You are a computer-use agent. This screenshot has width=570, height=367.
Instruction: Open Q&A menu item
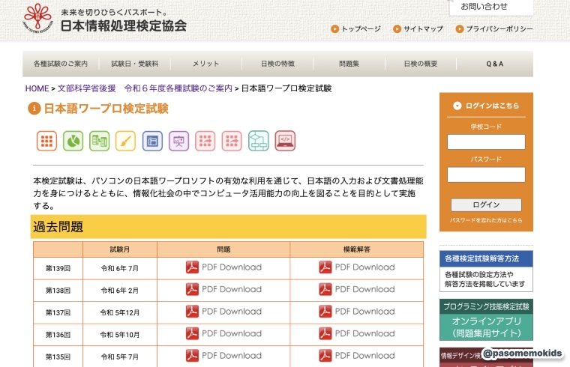click(x=495, y=64)
